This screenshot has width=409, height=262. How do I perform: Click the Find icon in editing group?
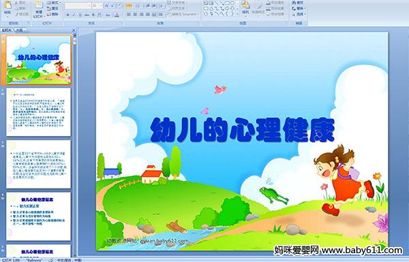point(298,3)
